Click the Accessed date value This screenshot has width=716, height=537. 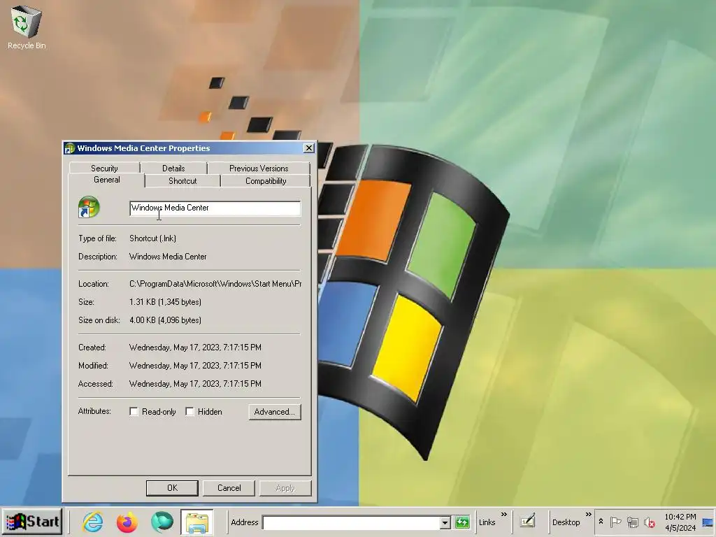click(x=196, y=384)
